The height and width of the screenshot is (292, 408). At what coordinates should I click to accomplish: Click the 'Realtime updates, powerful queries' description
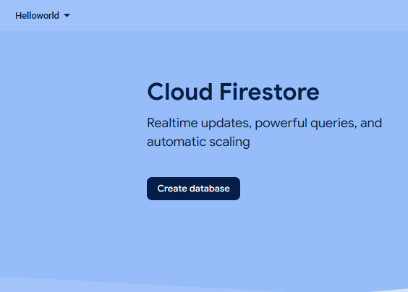[264, 132]
